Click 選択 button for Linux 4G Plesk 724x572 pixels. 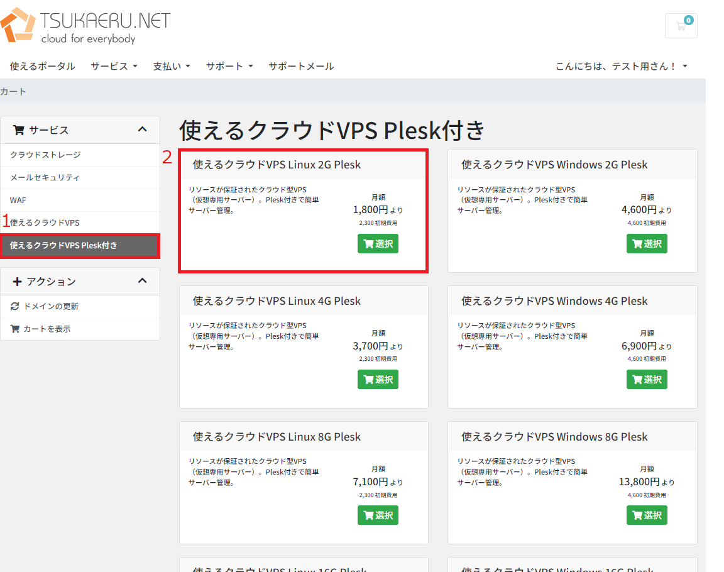[x=378, y=380]
